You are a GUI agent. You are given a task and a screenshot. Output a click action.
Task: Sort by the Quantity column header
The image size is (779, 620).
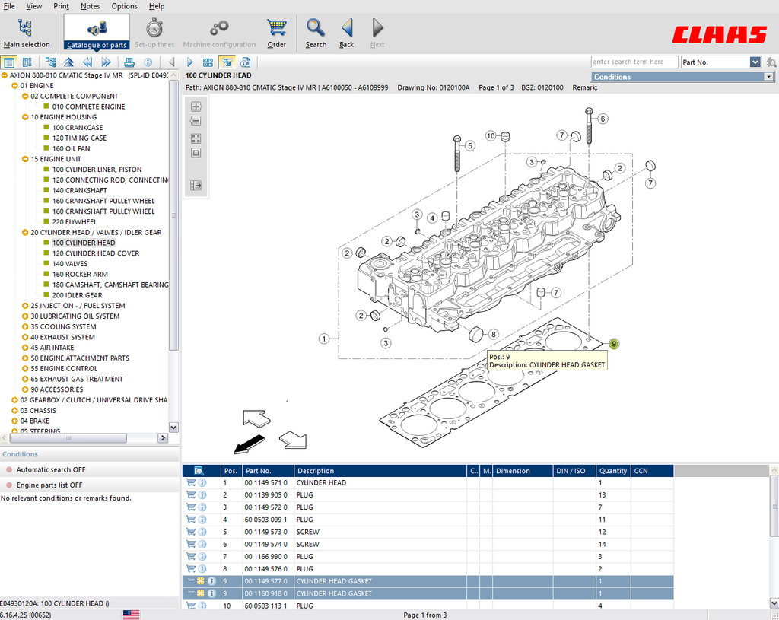click(x=613, y=471)
